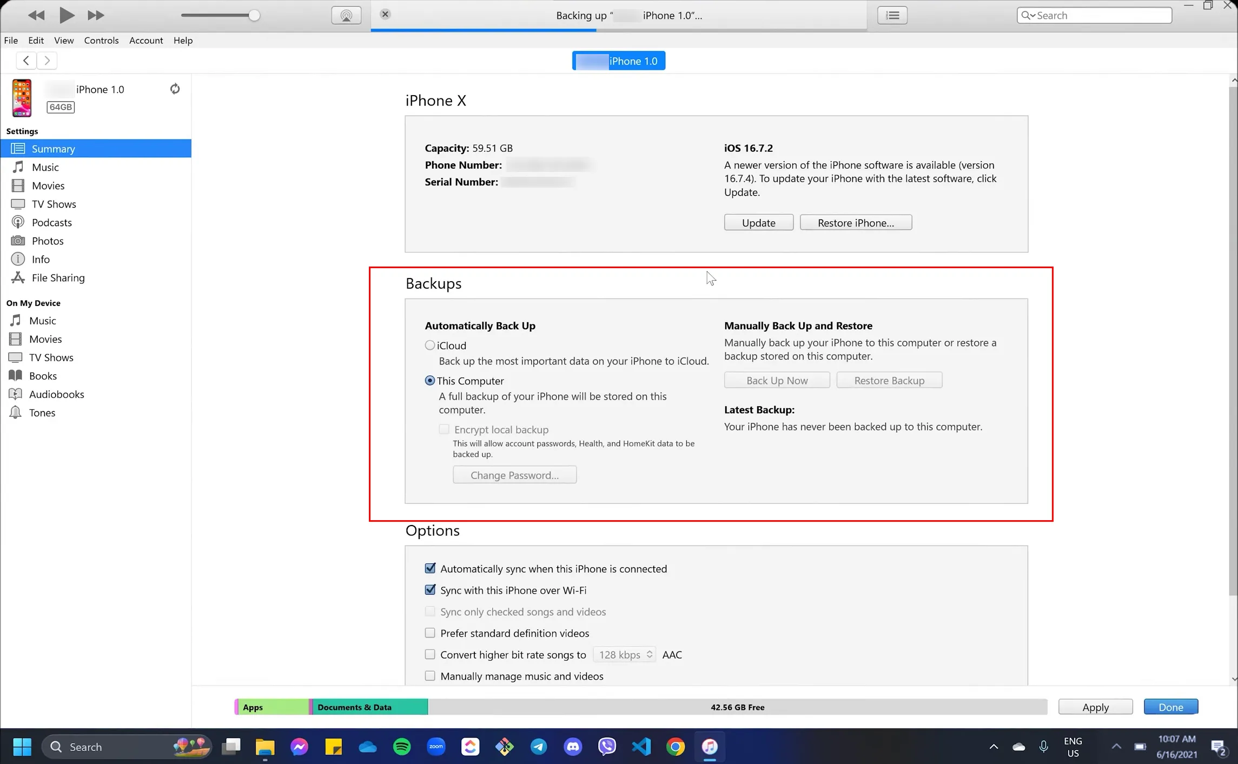Screen dimensions: 1238x764
Task: Click the Apply button
Action: tap(1095, 707)
